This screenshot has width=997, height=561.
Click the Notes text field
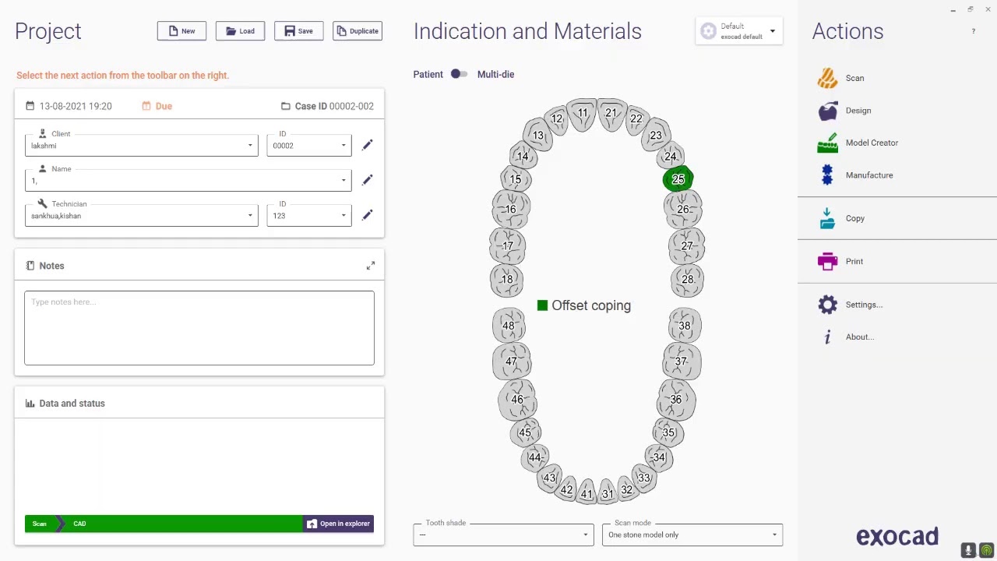click(x=199, y=328)
